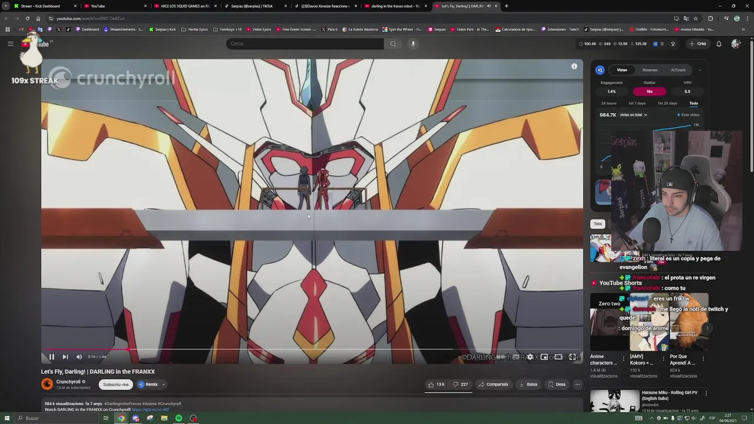754x424 pixels.
Task: Switch to the Resumen tab
Action: (x=650, y=70)
